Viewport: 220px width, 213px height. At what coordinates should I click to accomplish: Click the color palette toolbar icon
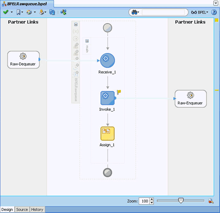point(29,12)
